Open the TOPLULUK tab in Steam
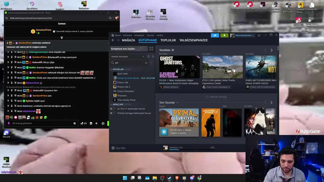The width and height of the screenshot is (324, 182). coord(168,40)
